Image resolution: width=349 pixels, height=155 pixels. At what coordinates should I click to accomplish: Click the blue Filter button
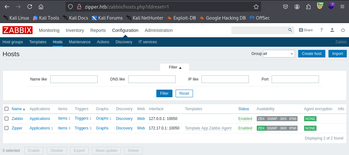[164, 93]
